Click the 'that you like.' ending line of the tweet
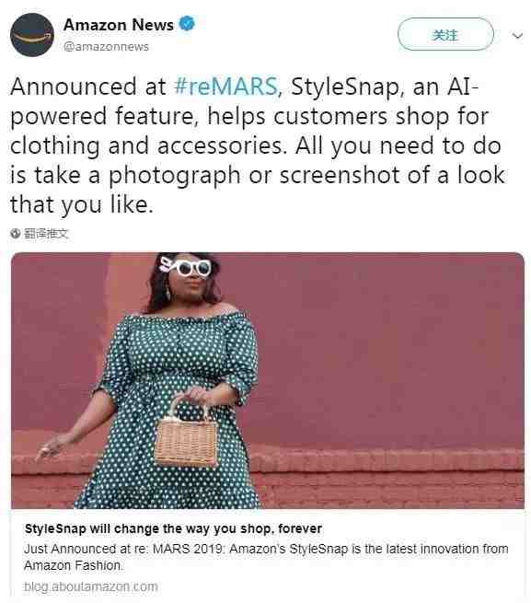531x603 pixels. pos(82,204)
